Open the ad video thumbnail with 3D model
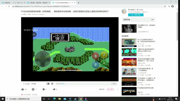The height and width of the screenshot is (101, 180). (x=129, y=28)
